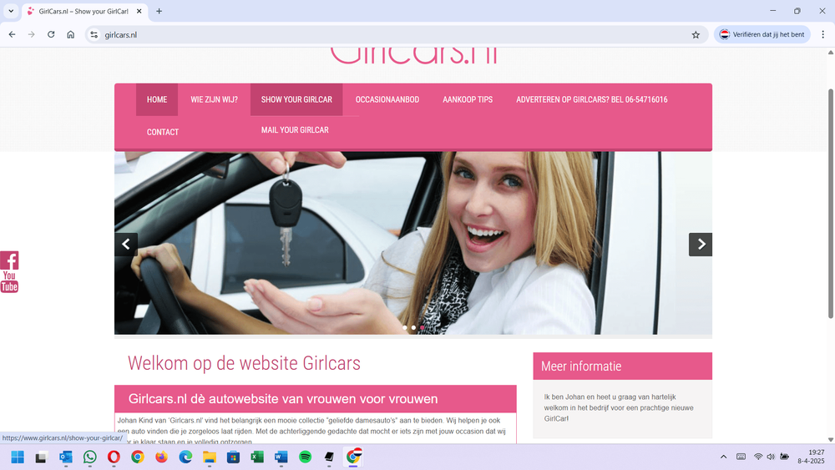Open Firefox from the taskbar

pyautogui.click(x=161, y=457)
